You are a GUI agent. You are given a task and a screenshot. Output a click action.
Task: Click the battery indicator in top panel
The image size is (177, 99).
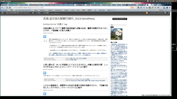click(x=154, y=1)
